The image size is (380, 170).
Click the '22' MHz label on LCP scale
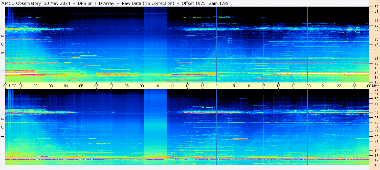[x=376, y=137]
